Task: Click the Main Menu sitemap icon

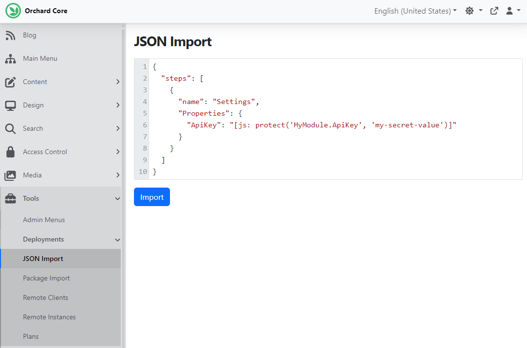Action: (x=10, y=59)
